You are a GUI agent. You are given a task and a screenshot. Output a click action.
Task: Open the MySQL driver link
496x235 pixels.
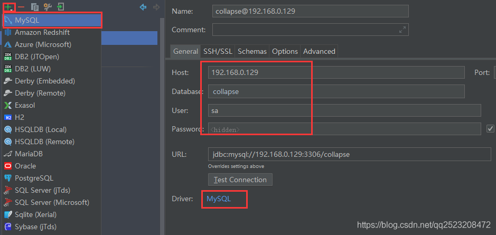[219, 199]
